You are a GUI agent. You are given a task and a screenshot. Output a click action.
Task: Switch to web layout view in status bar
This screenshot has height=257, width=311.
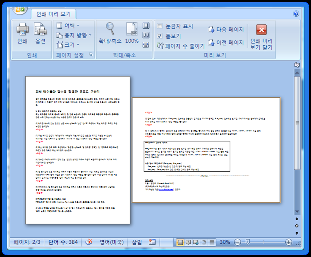(196, 242)
